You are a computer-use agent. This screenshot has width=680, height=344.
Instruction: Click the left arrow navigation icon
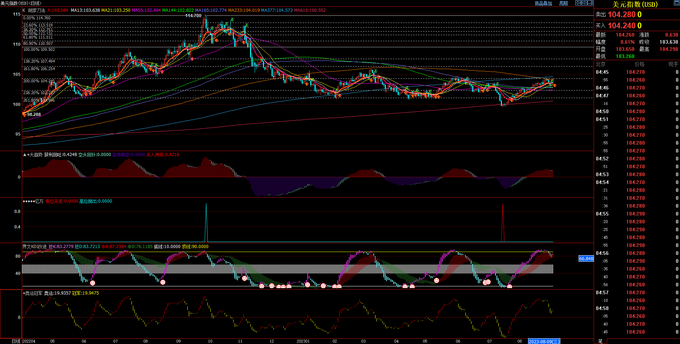[x=578, y=3]
